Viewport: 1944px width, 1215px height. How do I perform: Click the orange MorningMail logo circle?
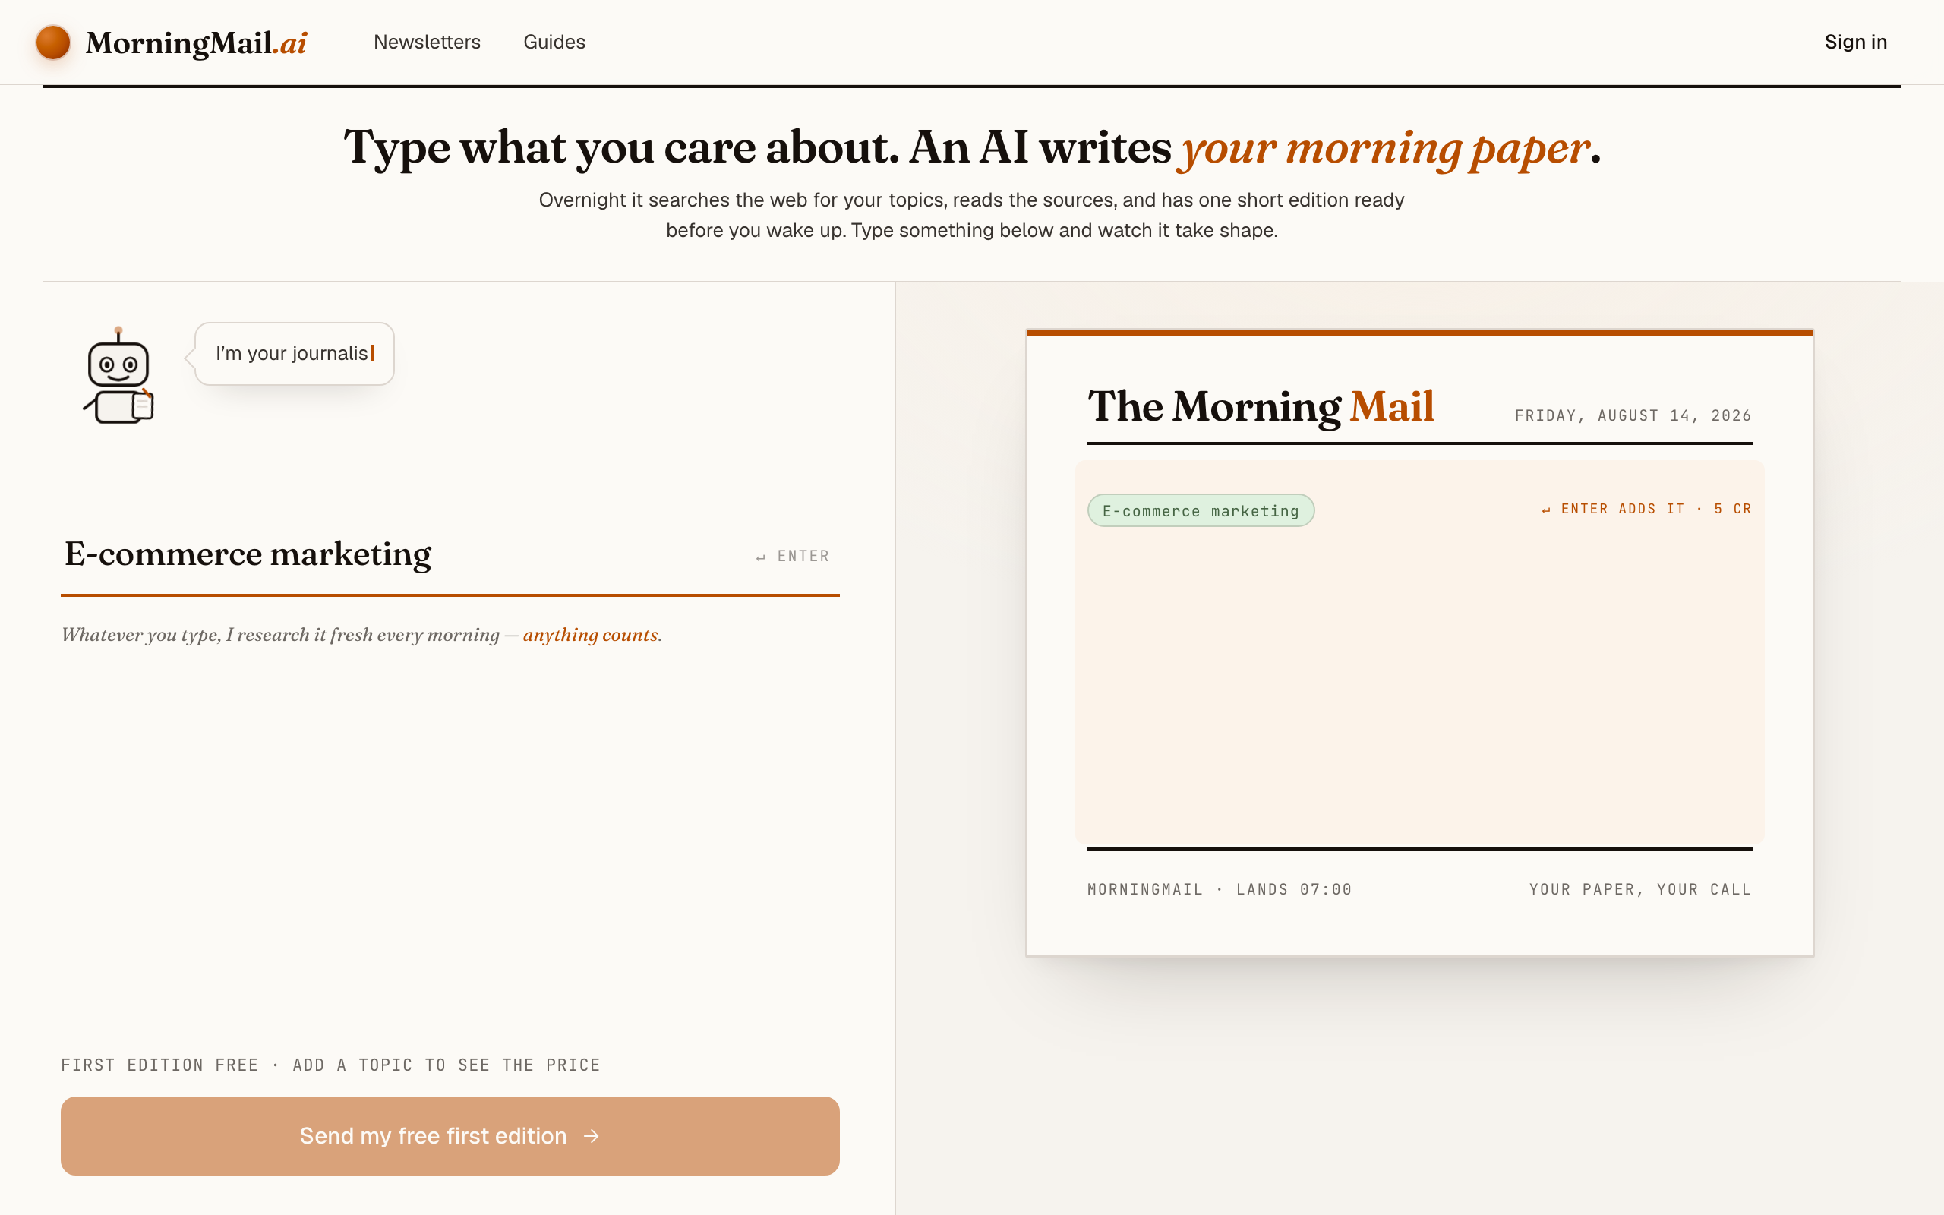pyautogui.click(x=53, y=43)
